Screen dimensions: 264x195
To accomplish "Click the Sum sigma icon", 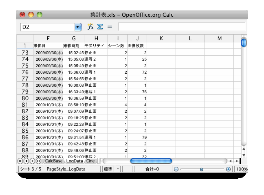I will [x=100, y=26].
